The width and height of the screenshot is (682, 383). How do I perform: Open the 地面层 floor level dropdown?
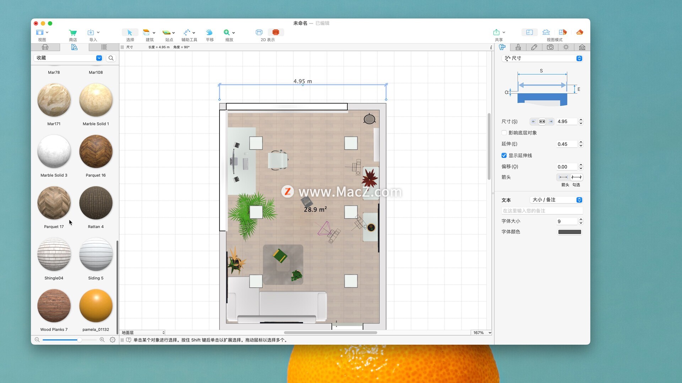tap(143, 333)
